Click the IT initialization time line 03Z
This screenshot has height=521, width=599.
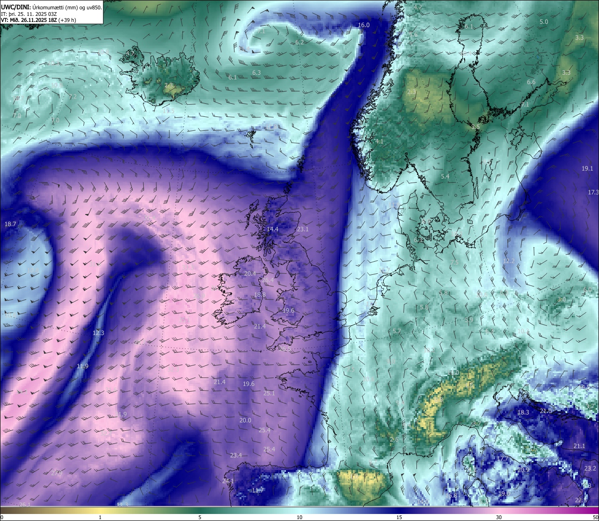29,14
